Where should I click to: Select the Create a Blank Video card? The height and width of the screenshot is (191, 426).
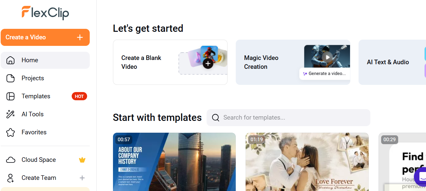170,62
